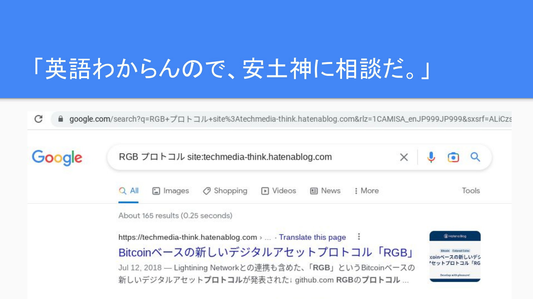
Task: Click the Translate this page link
Action: [312, 237]
